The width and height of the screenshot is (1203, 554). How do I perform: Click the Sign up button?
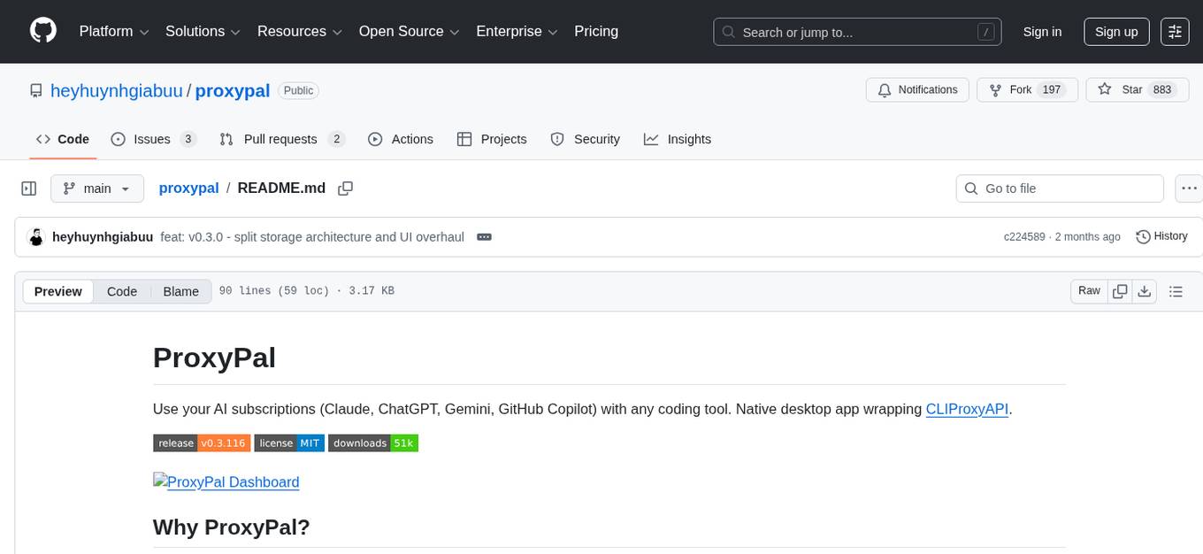pos(1115,31)
